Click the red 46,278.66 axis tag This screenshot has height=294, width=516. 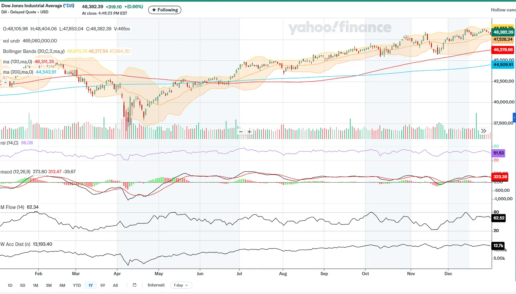click(503, 50)
